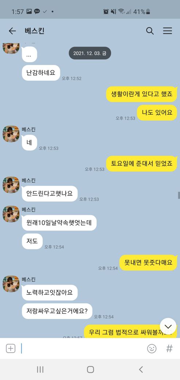The image size is (180, 380).
Task: Select the 저랑싸우고싶은거에요? message bubble
Action: 57,311
